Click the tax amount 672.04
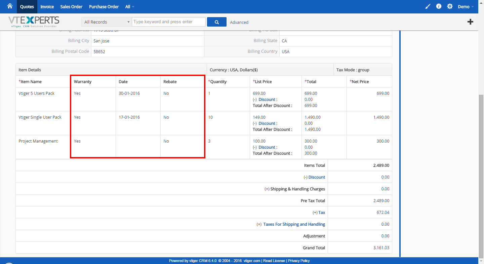This screenshot has width=484, height=264. tap(383, 213)
